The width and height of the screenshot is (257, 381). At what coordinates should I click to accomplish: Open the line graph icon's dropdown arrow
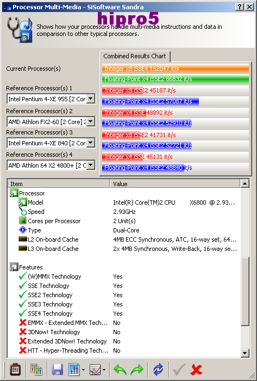click(104, 370)
